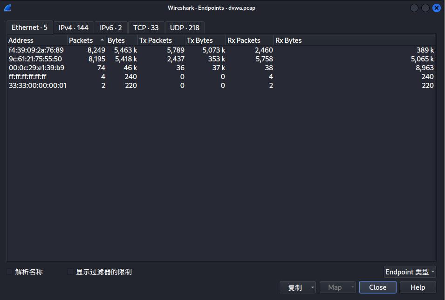The height and width of the screenshot is (300, 445).
Task: Click the 5,758 Rx packets cell
Action: point(264,59)
